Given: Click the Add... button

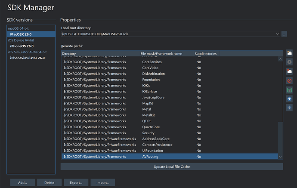Looking at the screenshot, I should [x=22, y=182].
